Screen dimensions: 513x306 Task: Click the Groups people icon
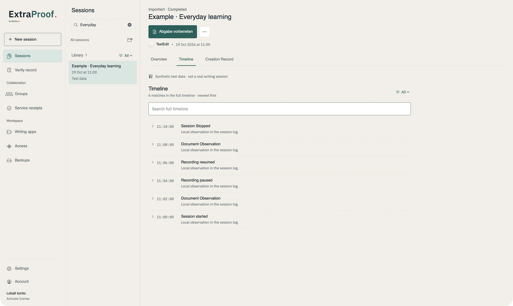coord(9,94)
